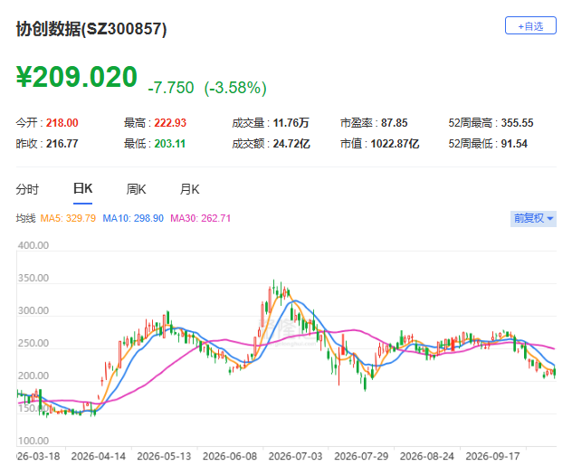Open the 月K chart tab
The height and width of the screenshot is (466, 572).
pos(190,189)
